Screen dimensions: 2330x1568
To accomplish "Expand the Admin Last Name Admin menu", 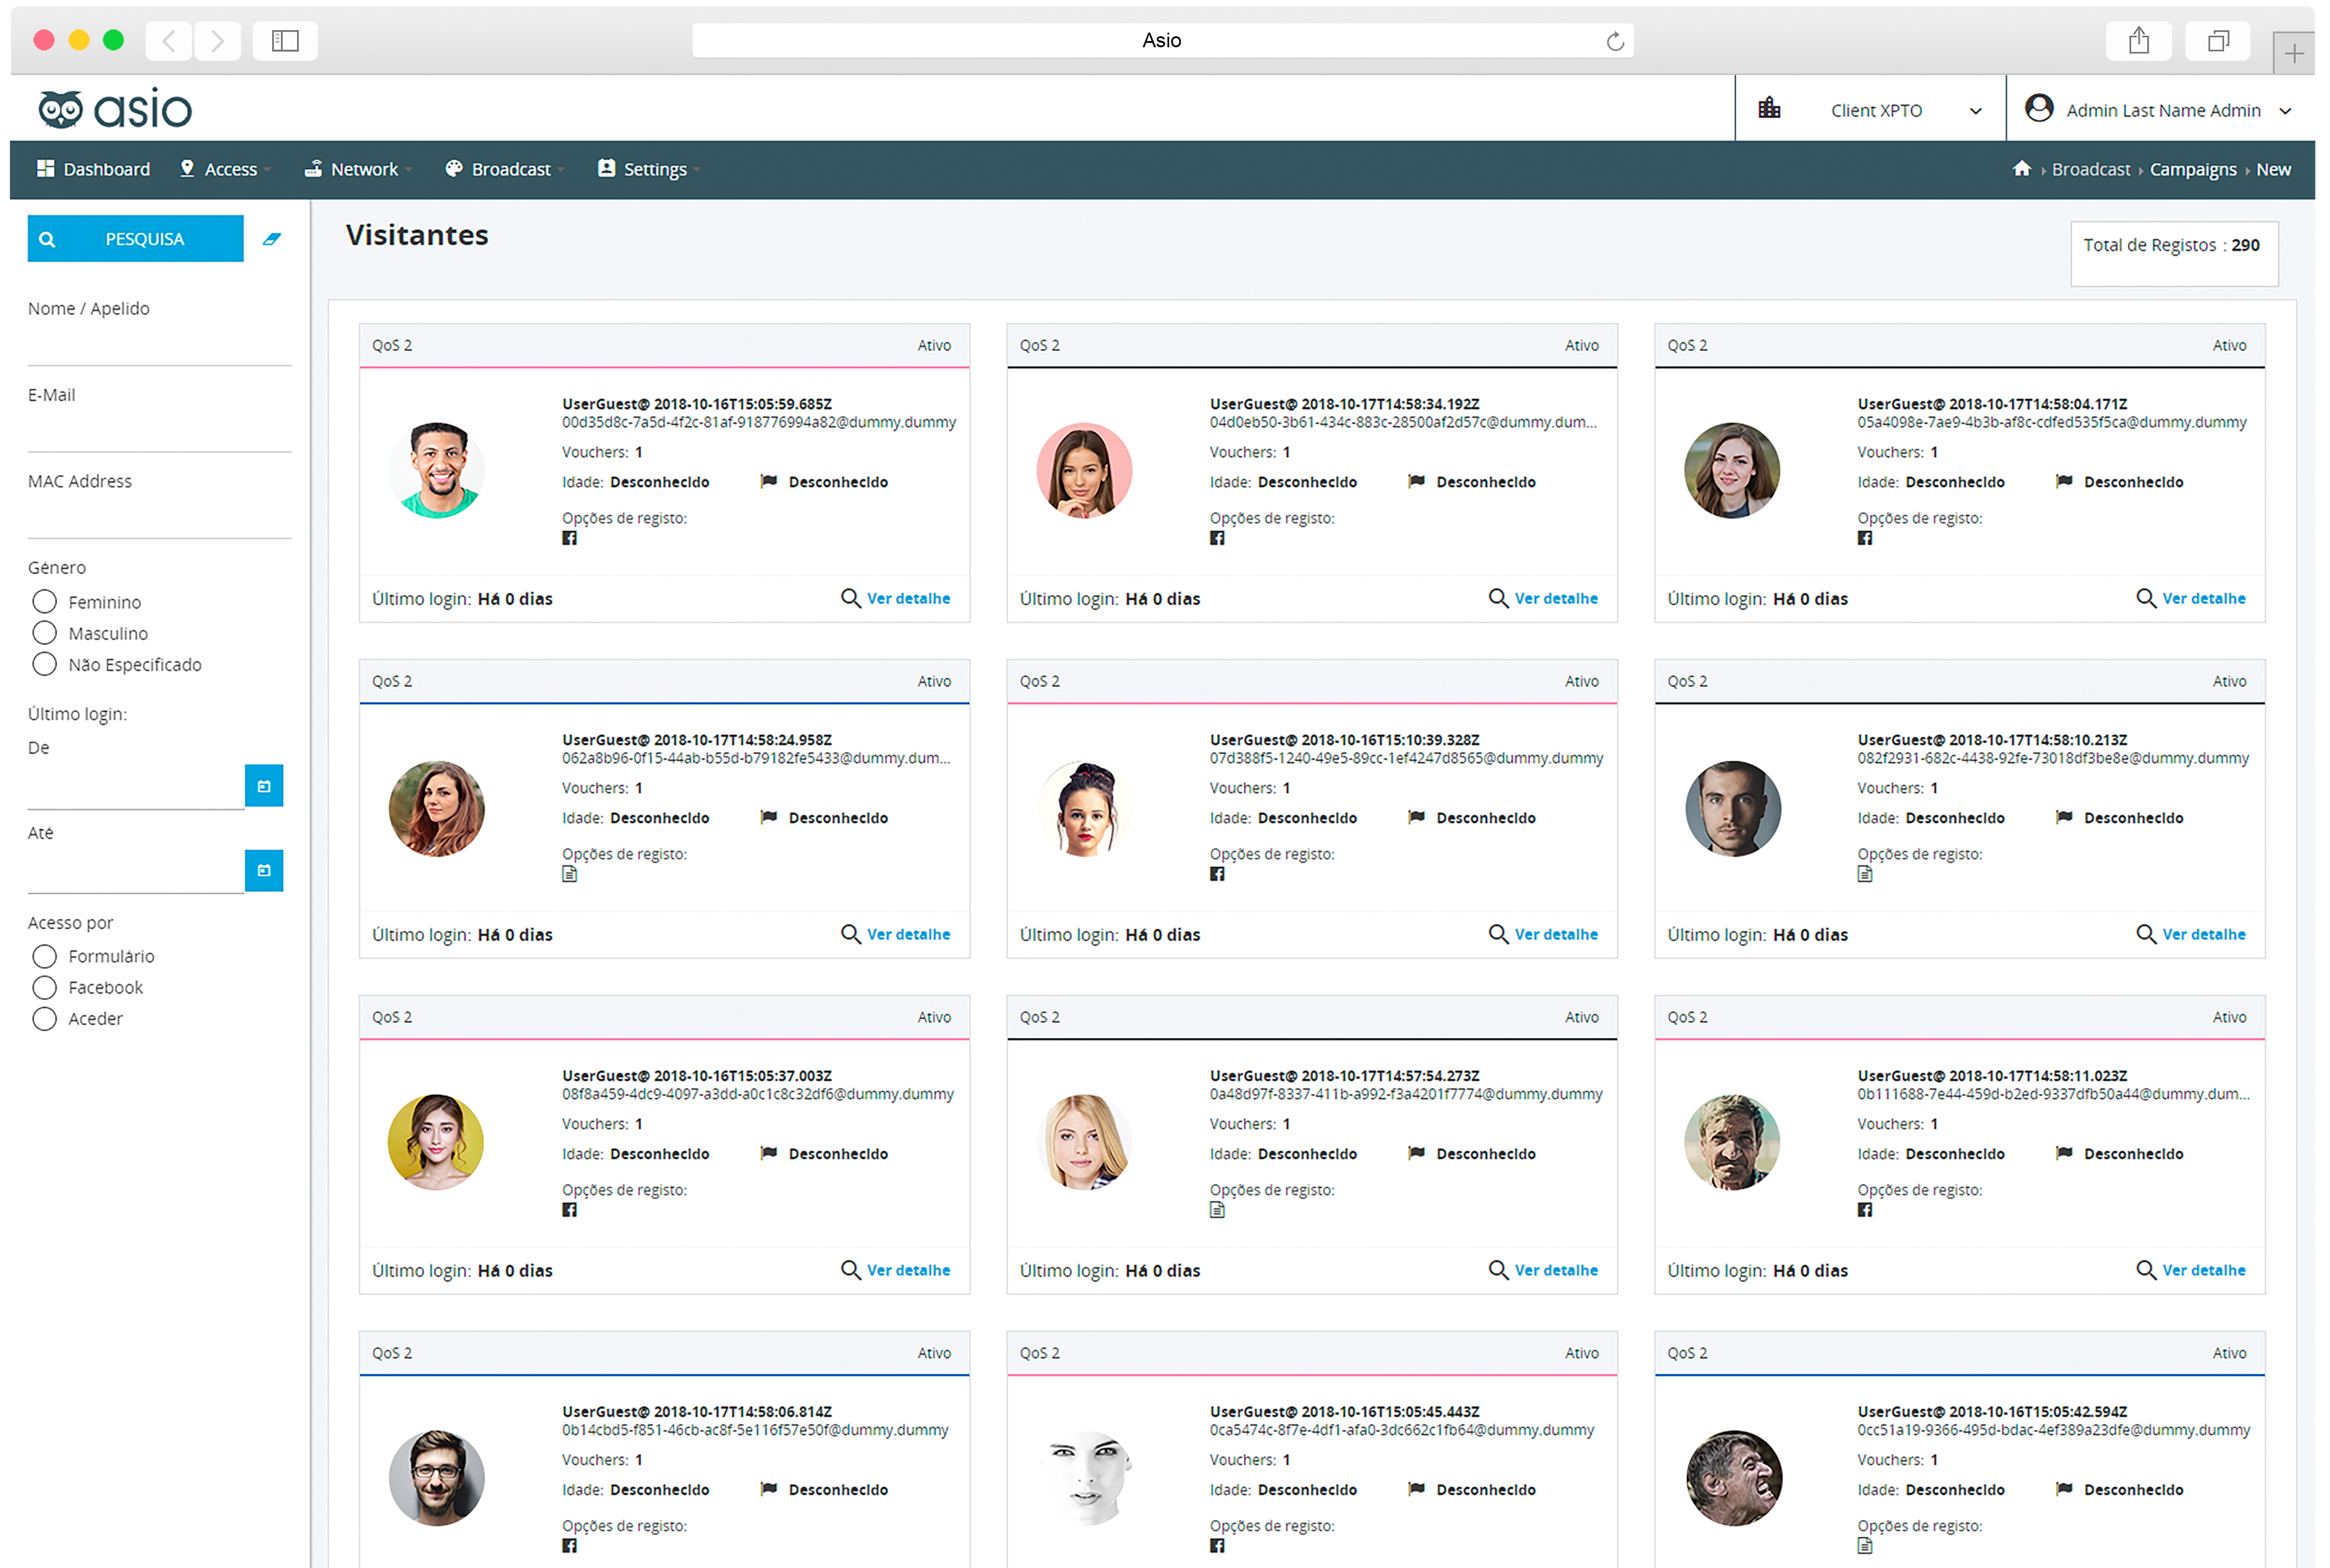I will click(2160, 109).
